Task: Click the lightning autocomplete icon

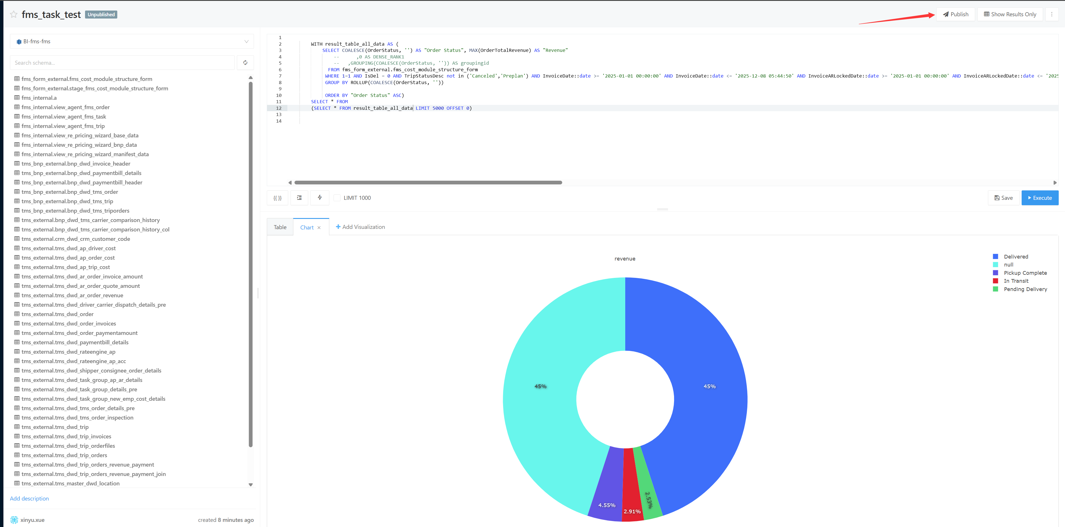Action: tap(319, 198)
